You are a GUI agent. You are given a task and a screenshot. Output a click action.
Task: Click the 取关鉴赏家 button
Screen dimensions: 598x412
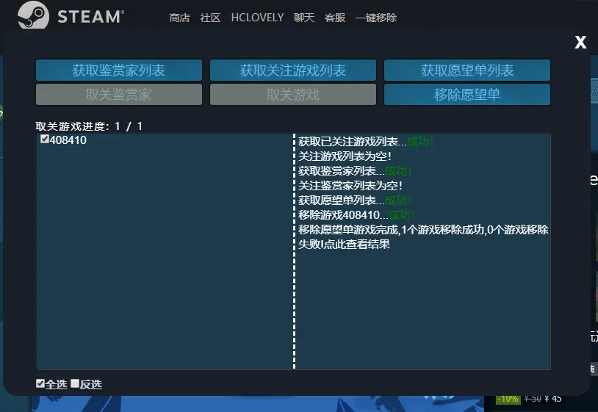pos(118,95)
